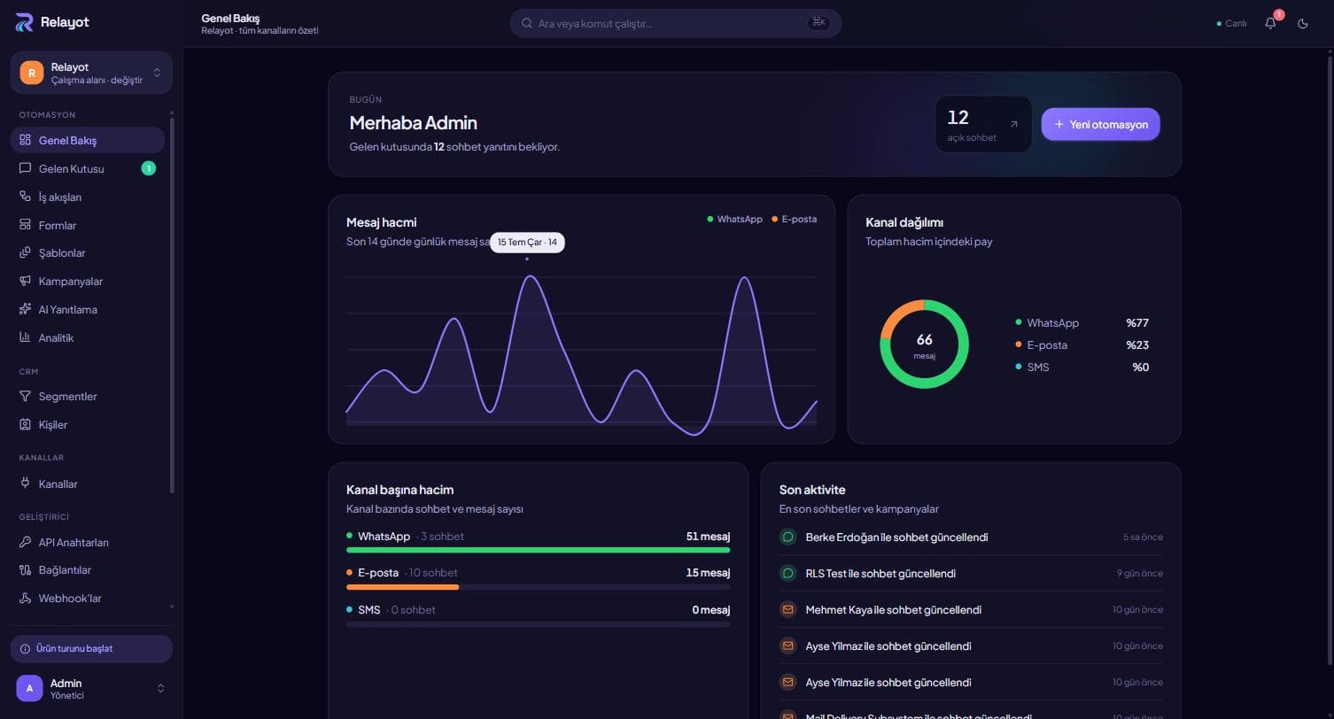Open Mehmet Kaya ile sohbet güncellendi
The width and height of the screenshot is (1334, 719).
point(971,609)
